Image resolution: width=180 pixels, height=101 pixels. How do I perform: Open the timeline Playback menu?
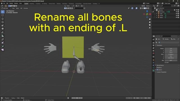(x=8, y=98)
